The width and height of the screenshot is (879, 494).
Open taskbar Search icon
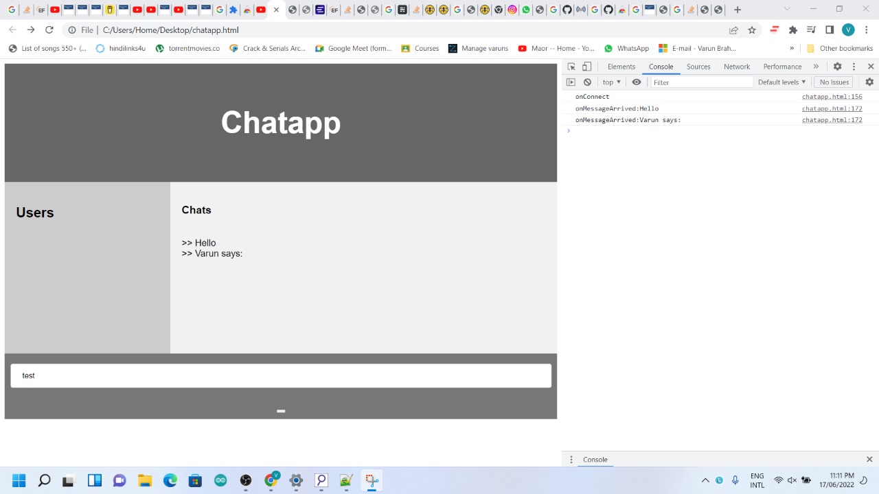pos(44,480)
